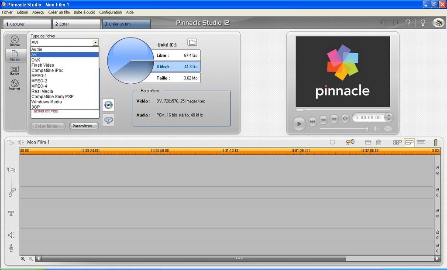The width and height of the screenshot is (447, 270).
Task: Collapse the Type de fichier dropdown arrow
Action: click(96, 42)
